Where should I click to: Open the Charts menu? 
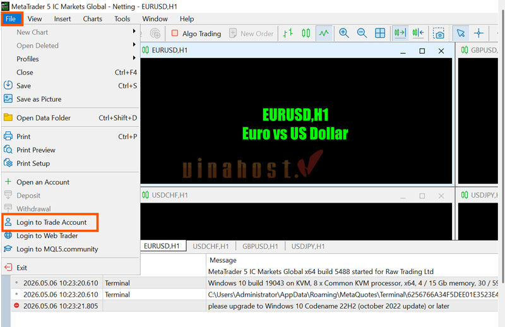click(x=92, y=19)
